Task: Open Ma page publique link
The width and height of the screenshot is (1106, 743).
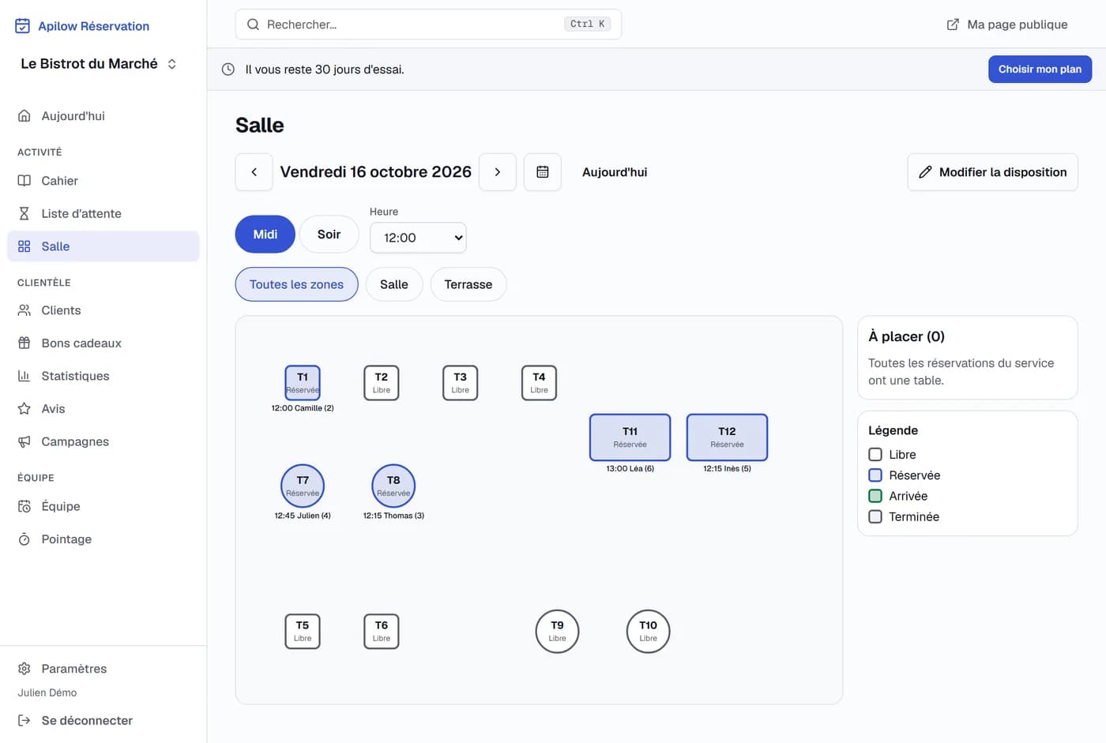Action: point(1007,24)
